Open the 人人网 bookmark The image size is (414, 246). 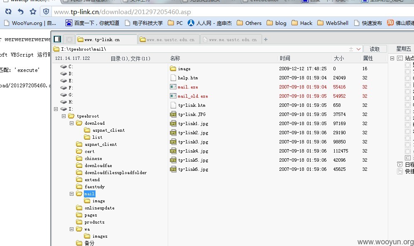click(210, 23)
